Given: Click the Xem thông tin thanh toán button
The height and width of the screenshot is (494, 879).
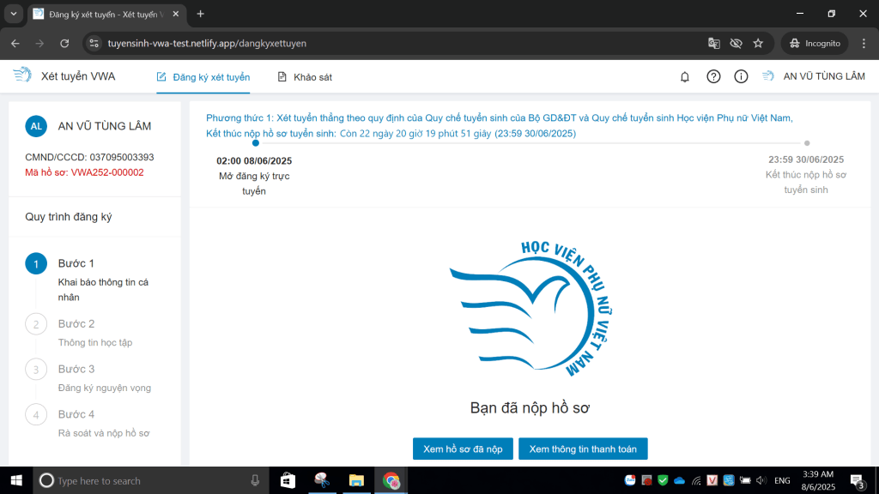Looking at the screenshot, I should coord(583,449).
